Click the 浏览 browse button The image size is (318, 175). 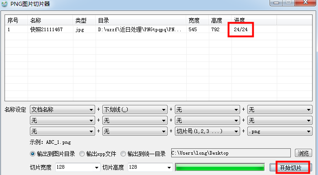click(x=303, y=153)
